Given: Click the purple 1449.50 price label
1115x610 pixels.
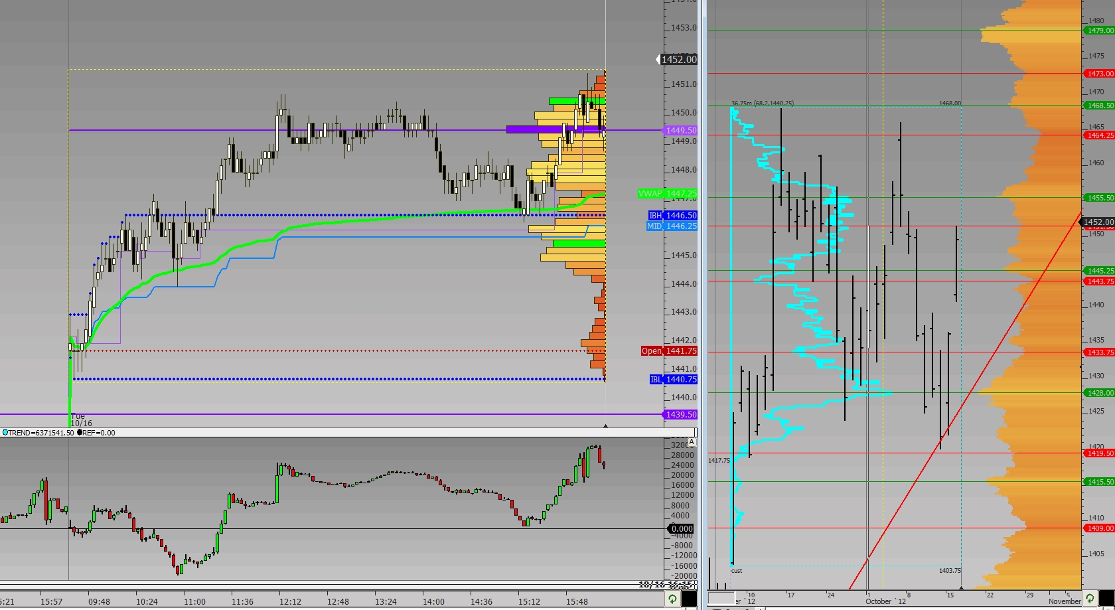Looking at the screenshot, I should point(680,131).
